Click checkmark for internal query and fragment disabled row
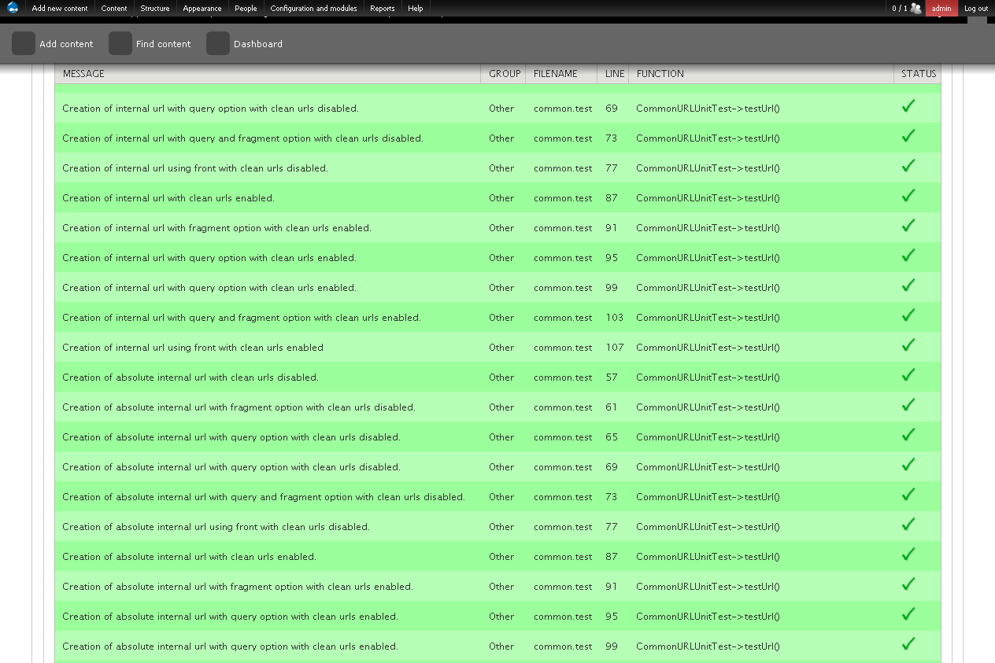The width and height of the screenshot is (995, 663). [908, 135]
